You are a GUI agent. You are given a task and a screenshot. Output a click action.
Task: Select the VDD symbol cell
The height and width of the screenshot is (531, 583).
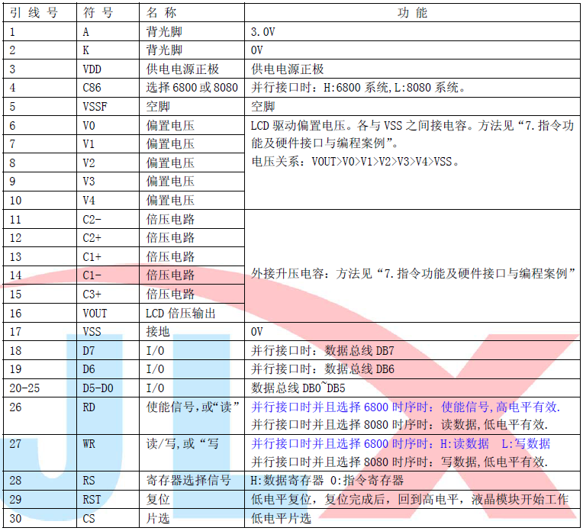92,69
